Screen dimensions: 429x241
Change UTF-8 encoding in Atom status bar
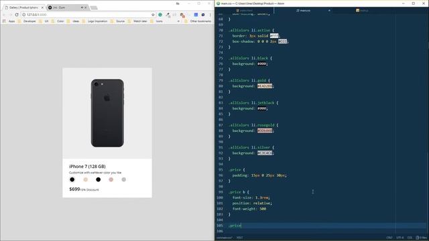[x=400, y=238]
